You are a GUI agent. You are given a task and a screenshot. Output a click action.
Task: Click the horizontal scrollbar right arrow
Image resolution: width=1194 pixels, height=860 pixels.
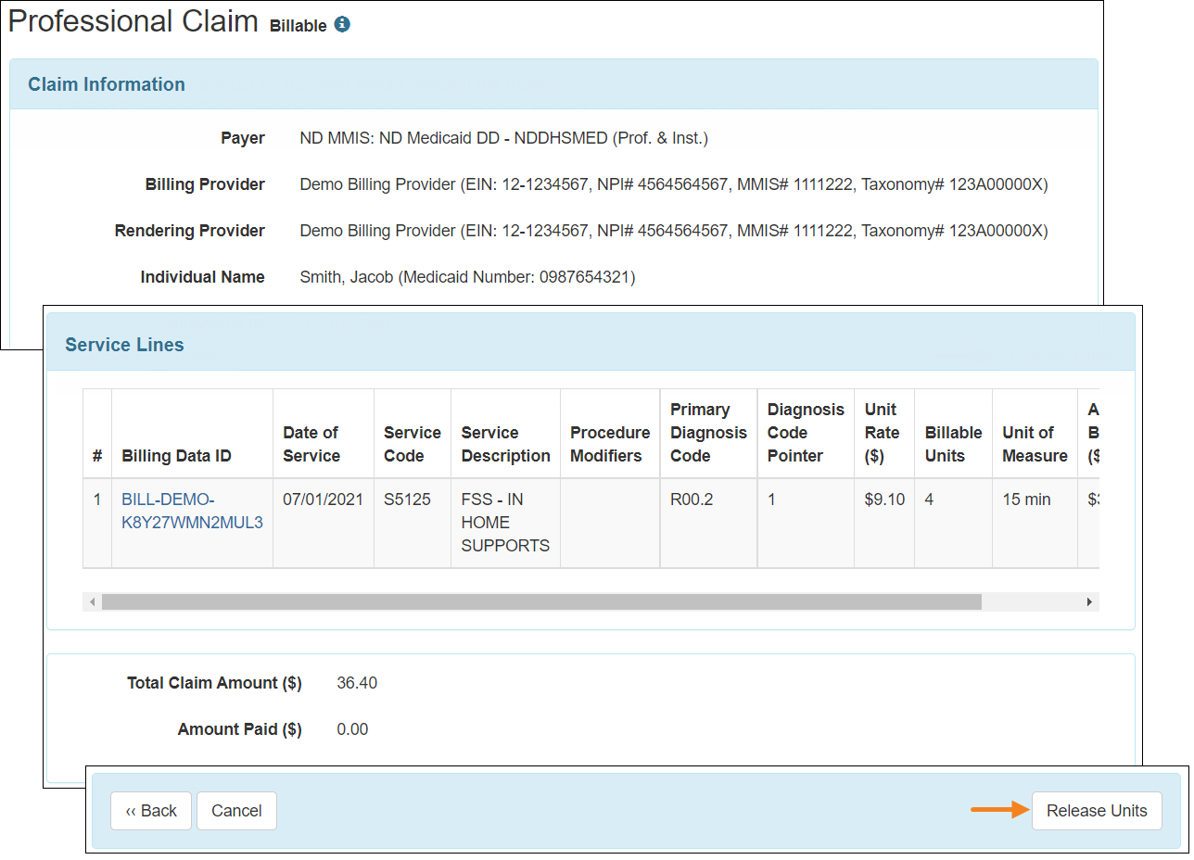(1090, 602)
